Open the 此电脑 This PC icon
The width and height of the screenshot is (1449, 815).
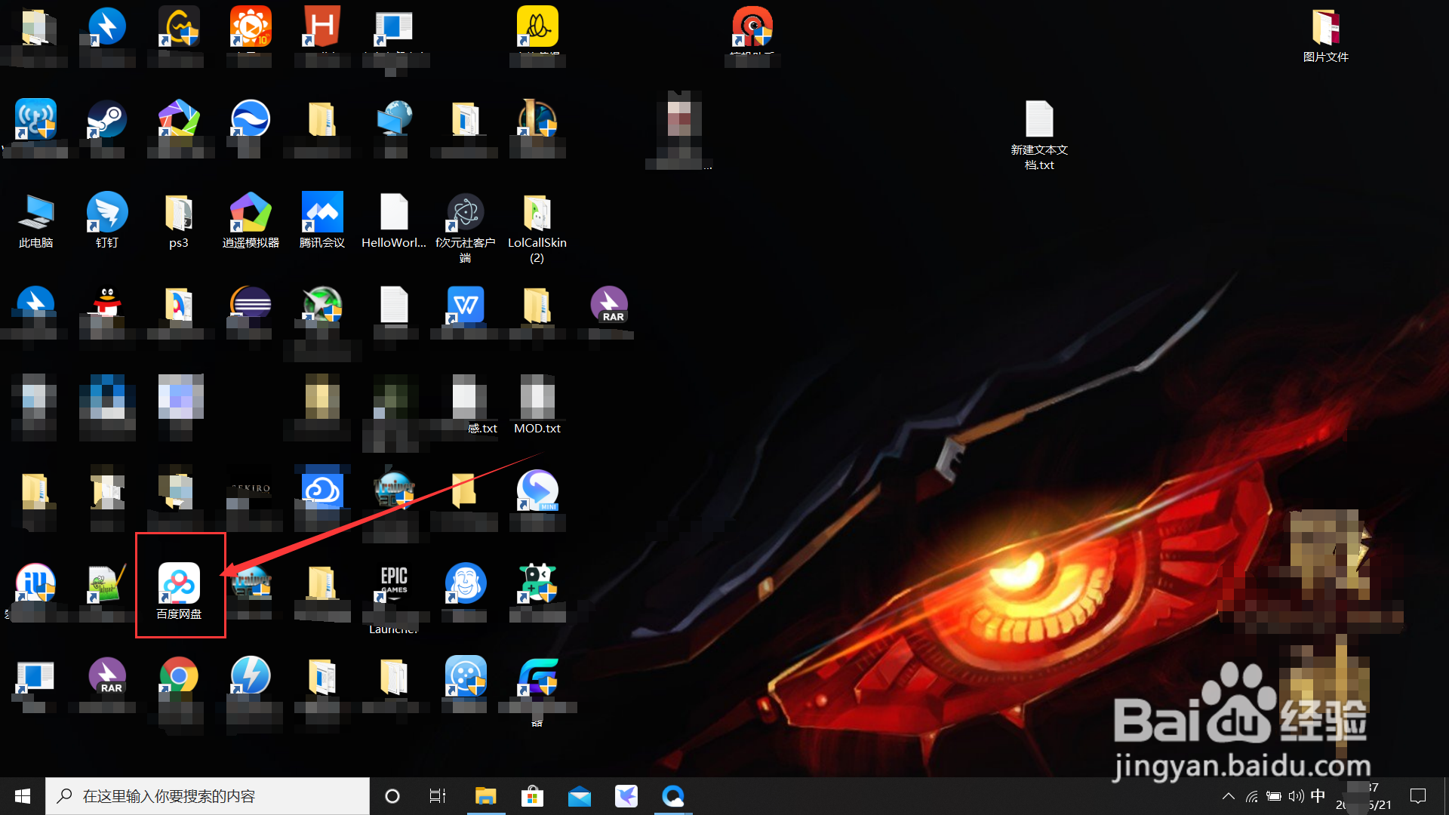pos(35,220)
